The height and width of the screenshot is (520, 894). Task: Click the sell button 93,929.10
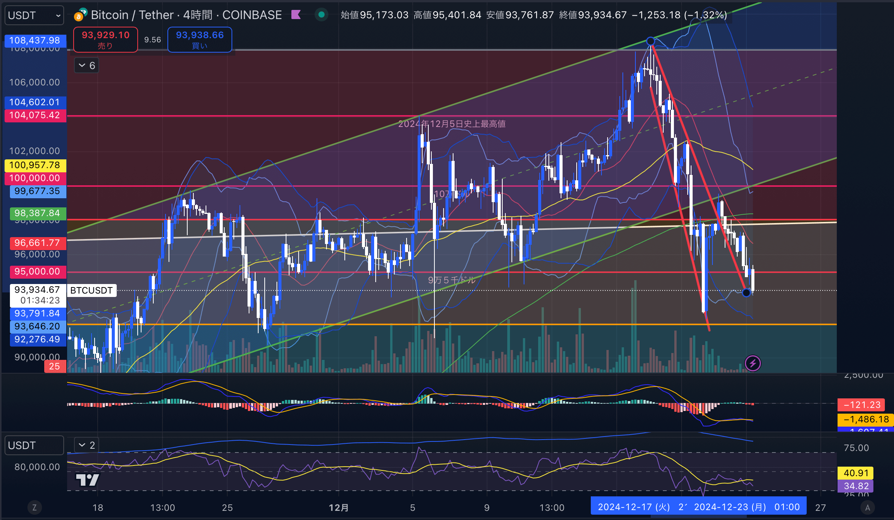click(106, 40)
